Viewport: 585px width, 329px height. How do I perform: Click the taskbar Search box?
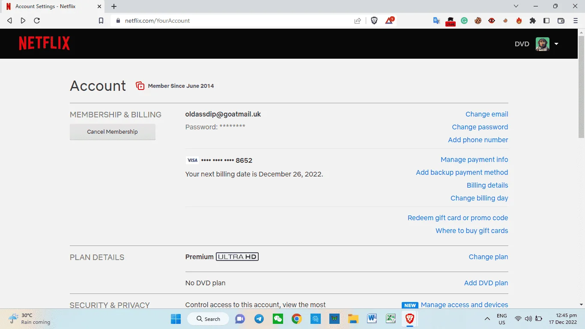pyautogui.click(x=208, y=319)
